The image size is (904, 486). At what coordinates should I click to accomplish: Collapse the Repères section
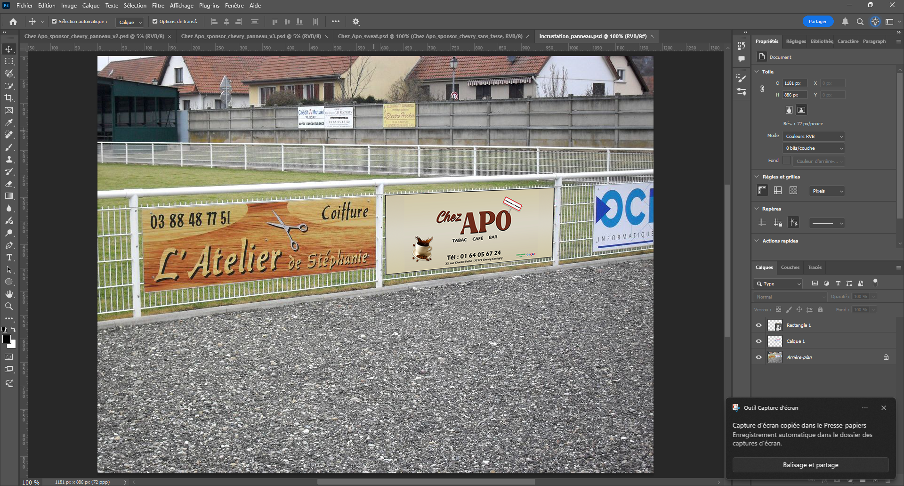coord(757,209)
